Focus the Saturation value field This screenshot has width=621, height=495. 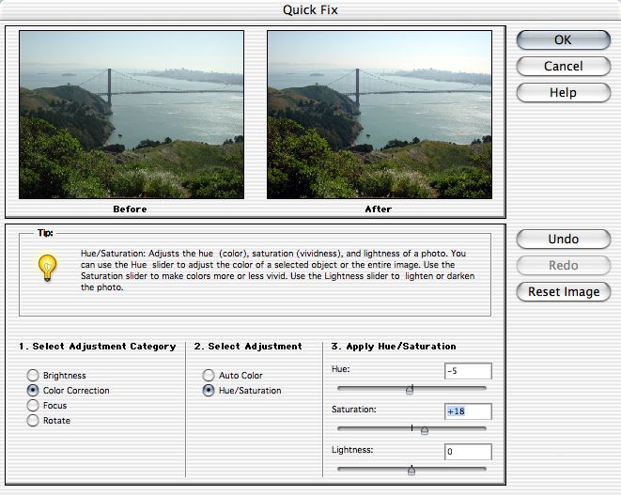pyautogui.click(x=467, y=412)
